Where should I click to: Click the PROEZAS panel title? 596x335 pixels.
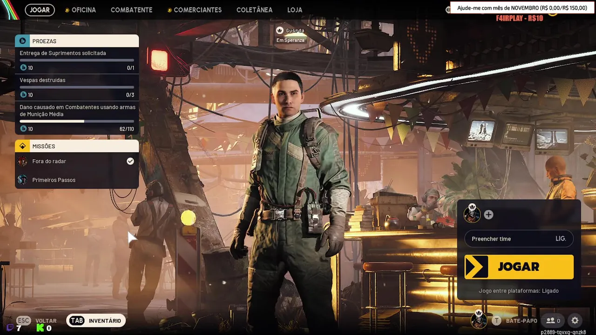click(44, 41)
